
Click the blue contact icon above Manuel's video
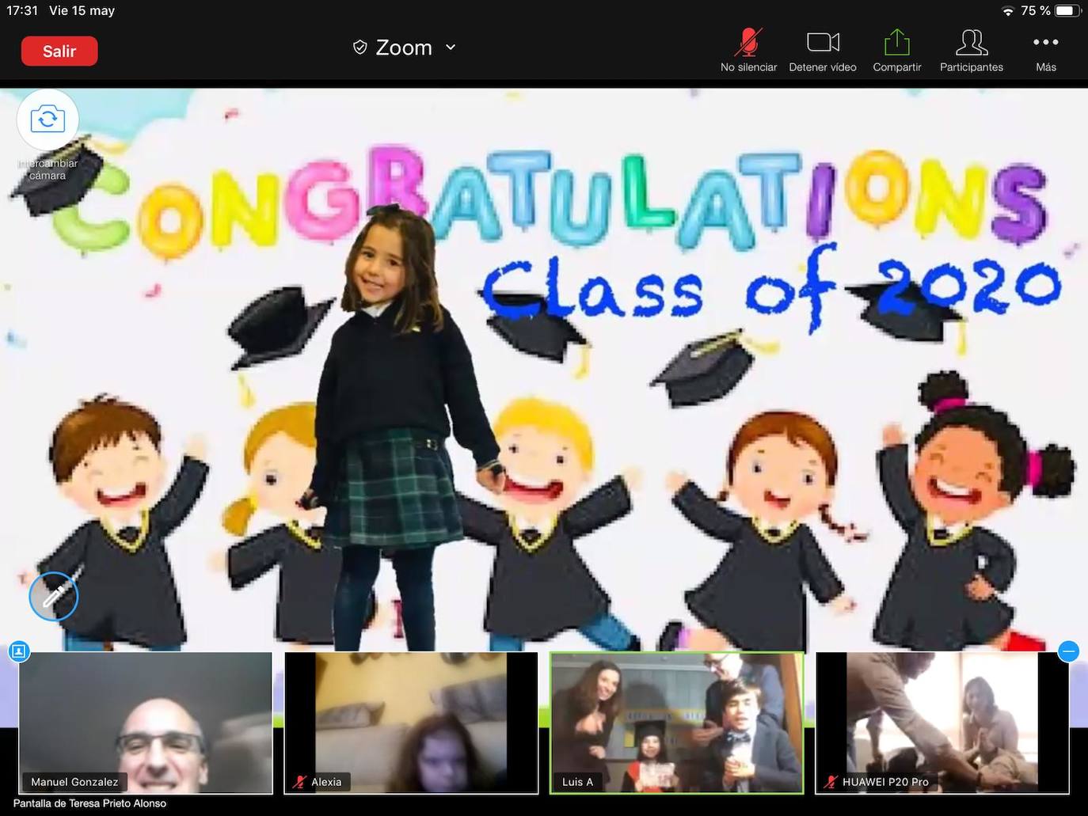click(x=19, y=651)
